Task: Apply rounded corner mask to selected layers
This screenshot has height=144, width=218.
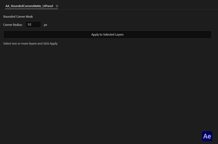Action: coord(107,35)
